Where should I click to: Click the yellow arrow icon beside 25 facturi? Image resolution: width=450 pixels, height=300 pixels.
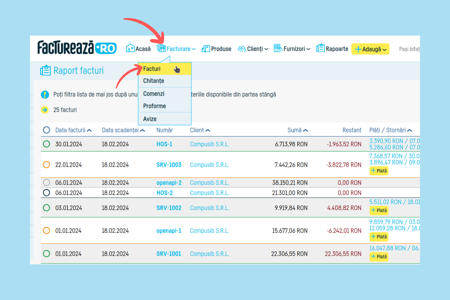(45, 110)
